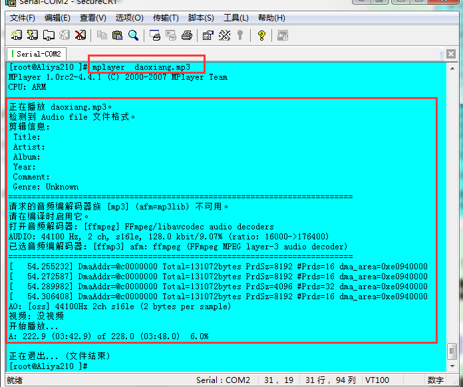The image size is (463, 387).
Task: Click the greyed-out Reconnect icon
Action: click(65, 35)
